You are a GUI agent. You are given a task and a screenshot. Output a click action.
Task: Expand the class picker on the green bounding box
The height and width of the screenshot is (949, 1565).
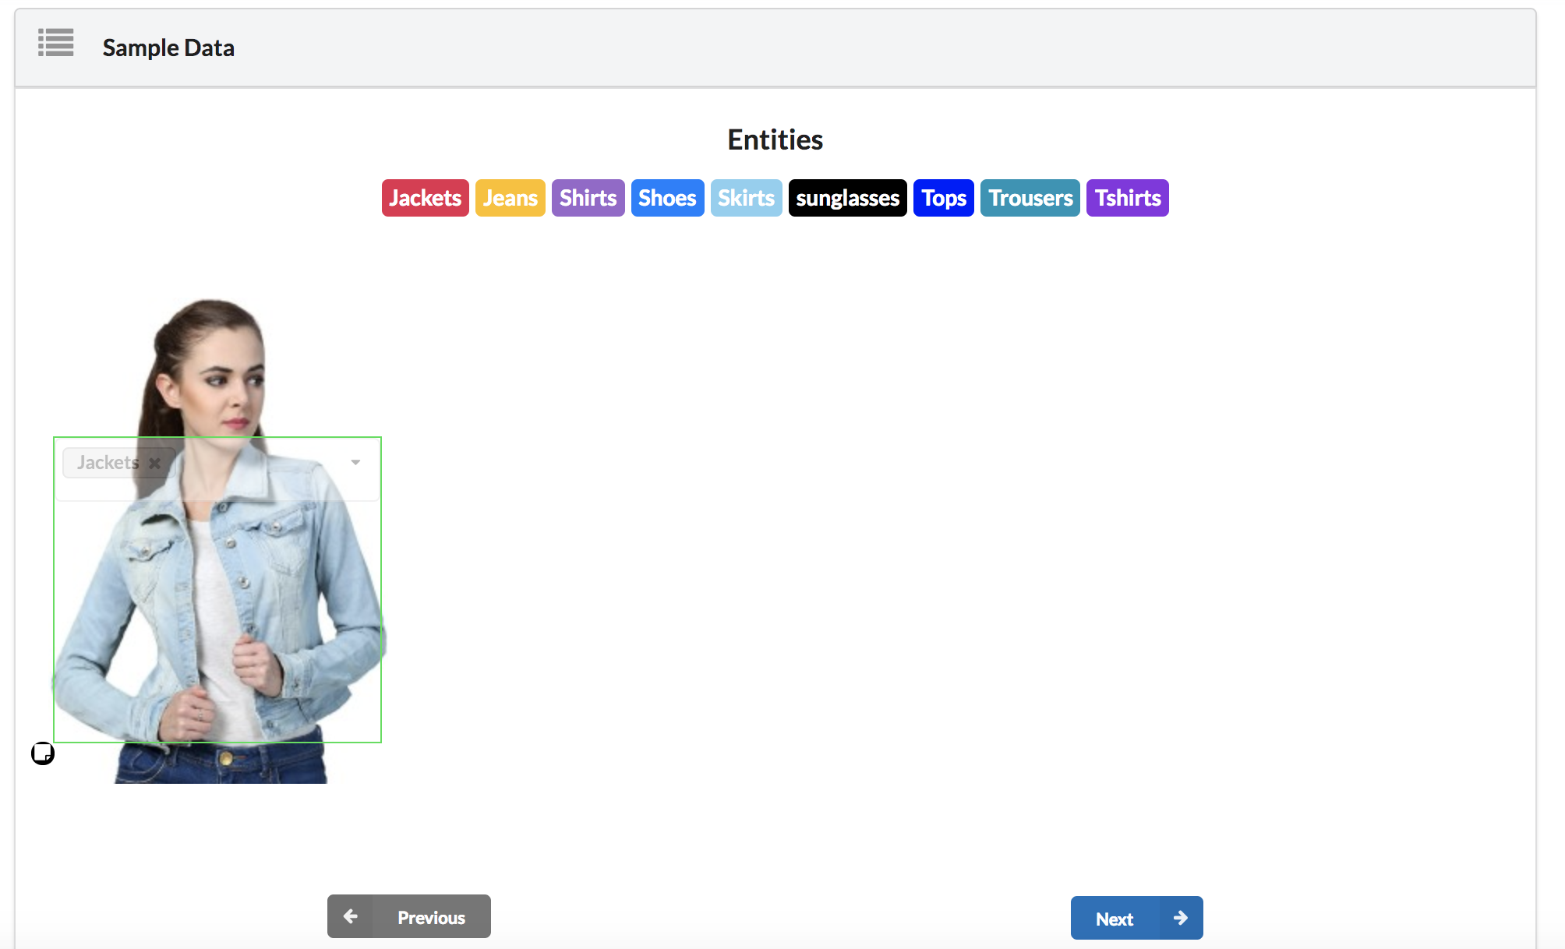click(x=355, y=461)
